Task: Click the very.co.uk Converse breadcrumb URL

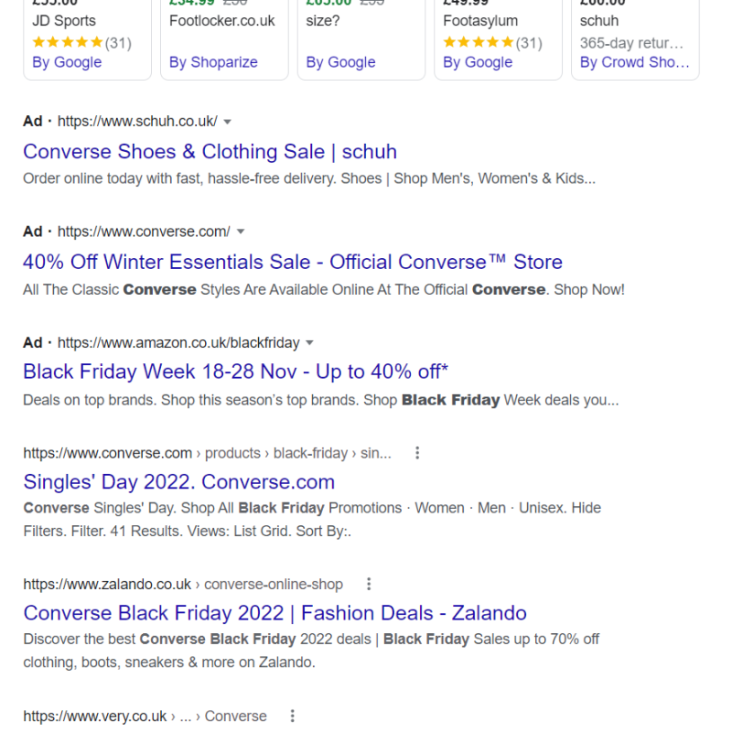Action: coord(145,716)
